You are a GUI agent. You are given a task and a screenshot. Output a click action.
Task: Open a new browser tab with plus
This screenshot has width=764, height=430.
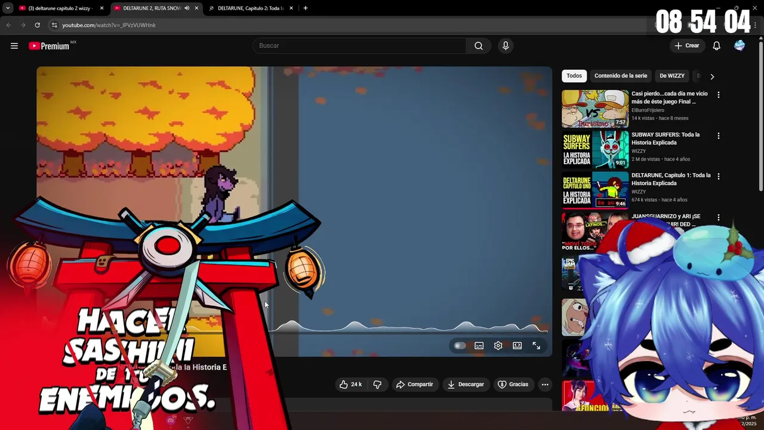(306, 8)
